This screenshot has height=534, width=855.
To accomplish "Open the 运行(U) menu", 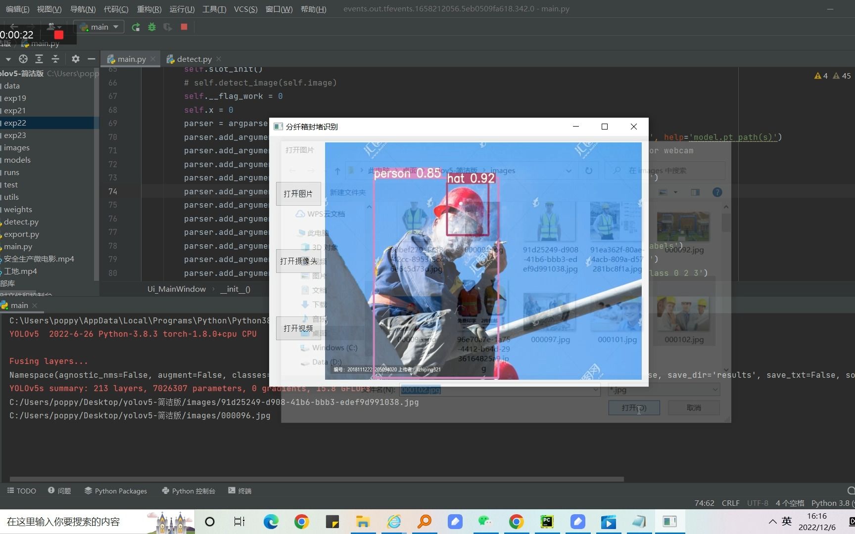I will click(182, 9).
